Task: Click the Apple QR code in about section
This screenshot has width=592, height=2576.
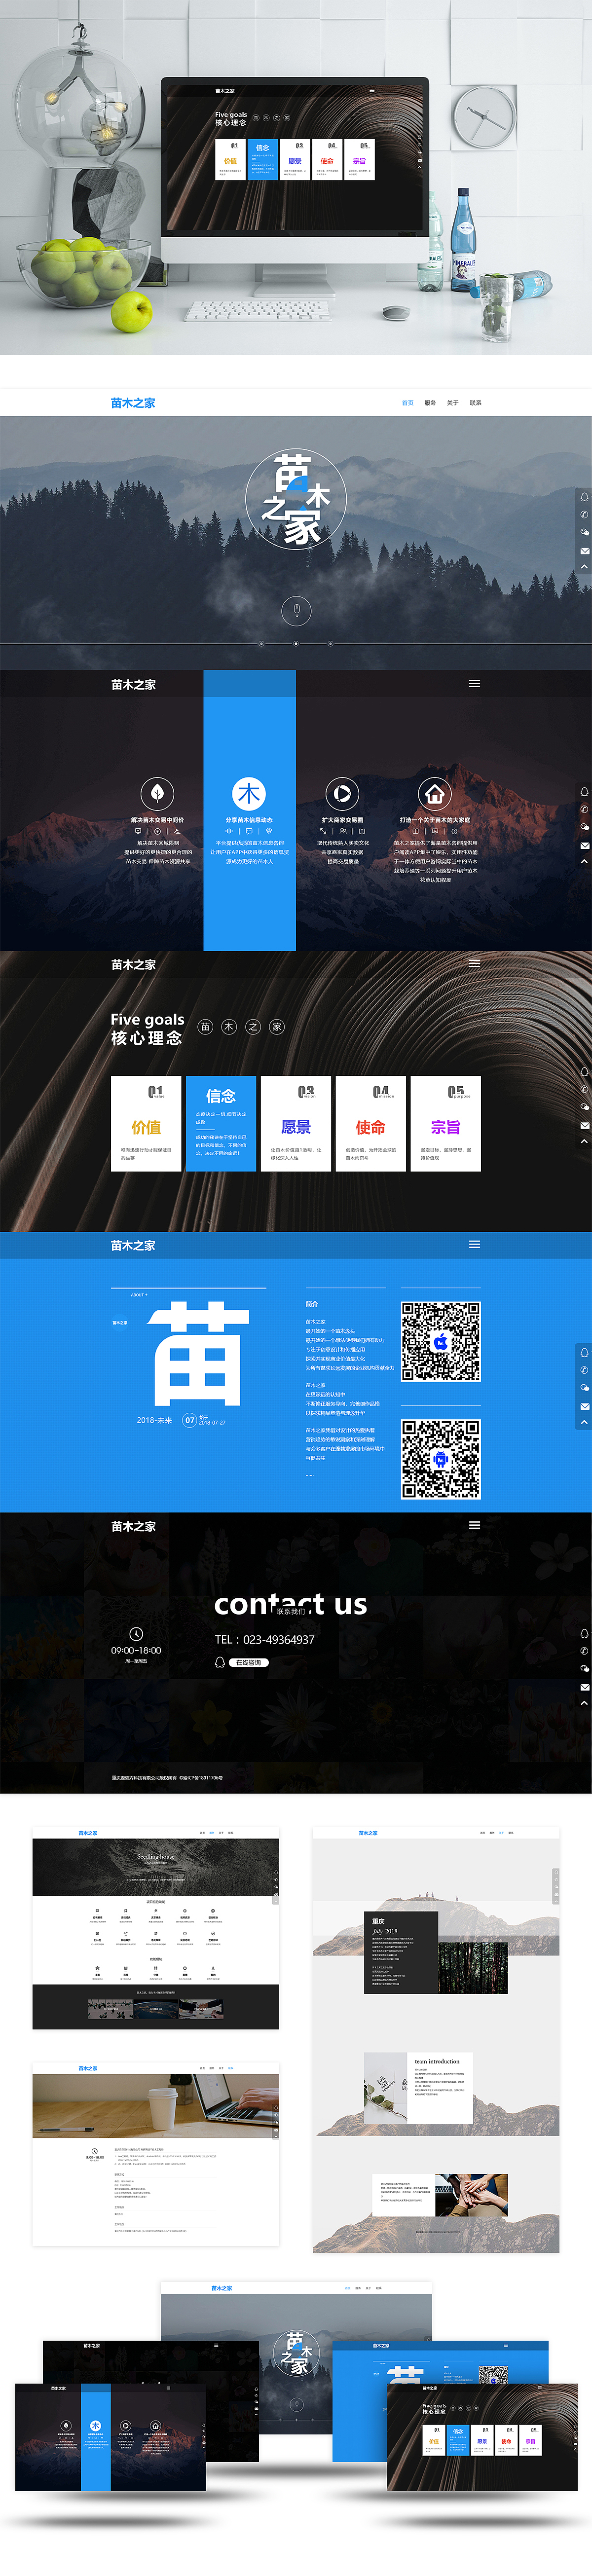Action: (441, 1342)
